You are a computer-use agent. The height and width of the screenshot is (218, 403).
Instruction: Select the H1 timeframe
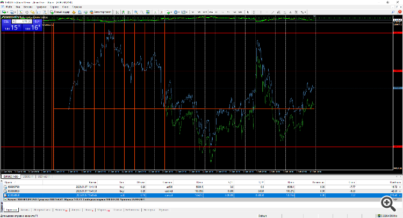pyautogui.click(x=217, y=12)
